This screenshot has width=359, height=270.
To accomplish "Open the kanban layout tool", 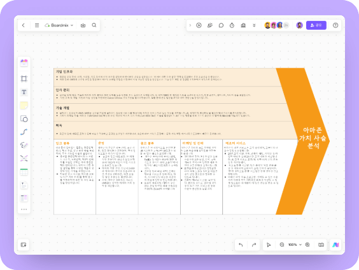I will pos(24,198).
